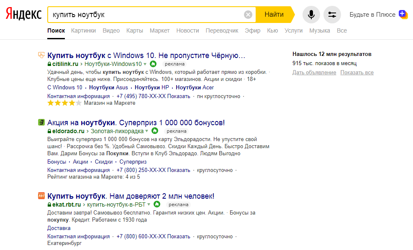The image size is (413, 250).
Task: Click the Yandex Plus badge icon
Action: (x=403, y=14)
